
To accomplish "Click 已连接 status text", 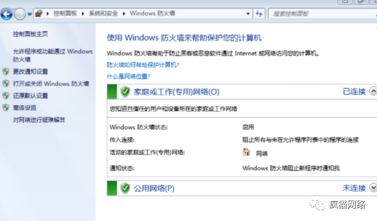I will [x=354, y=92].
